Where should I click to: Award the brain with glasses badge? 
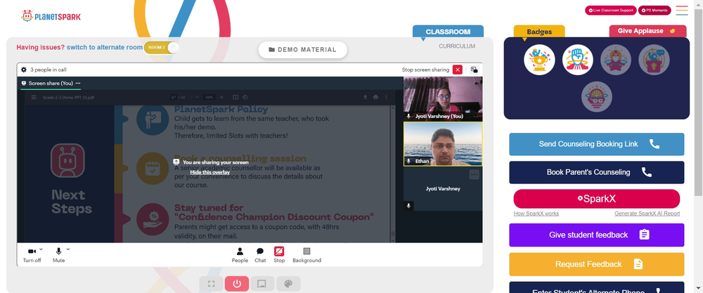(x=597, y=97)
